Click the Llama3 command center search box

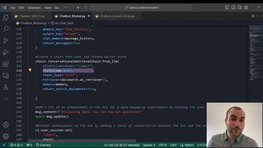click(x=141, y=7)
